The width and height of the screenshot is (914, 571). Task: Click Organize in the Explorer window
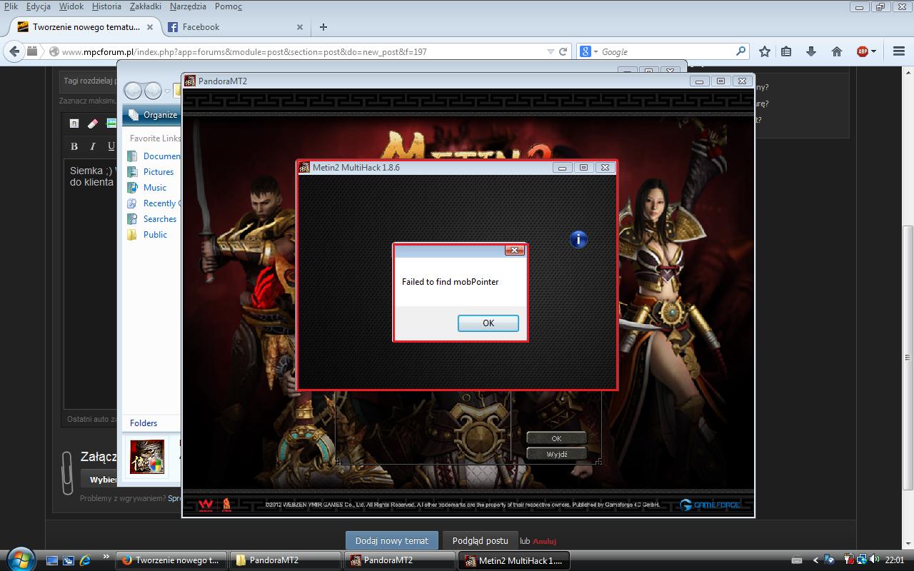click(154, 115)
